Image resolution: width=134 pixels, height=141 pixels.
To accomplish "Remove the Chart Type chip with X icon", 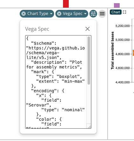I will (24, 14).
